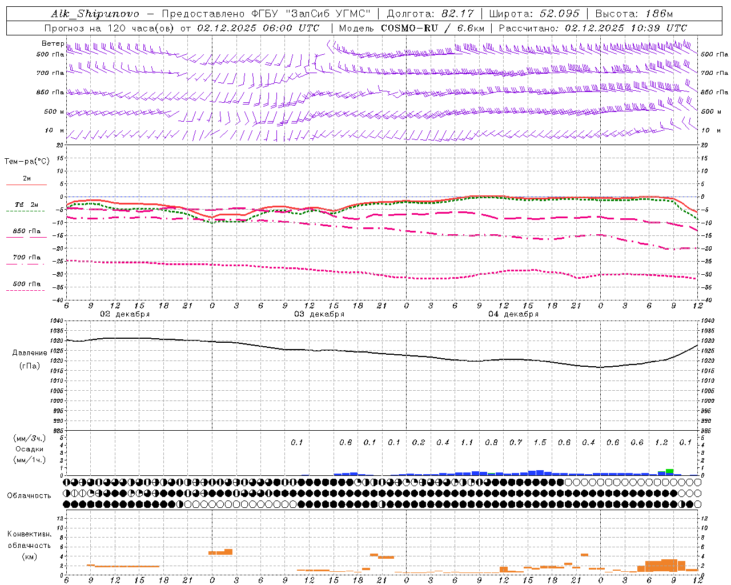Click the 04 декабря date label
Image resolution: width=731 pixels, height=585 pixels.
(513, 314)
